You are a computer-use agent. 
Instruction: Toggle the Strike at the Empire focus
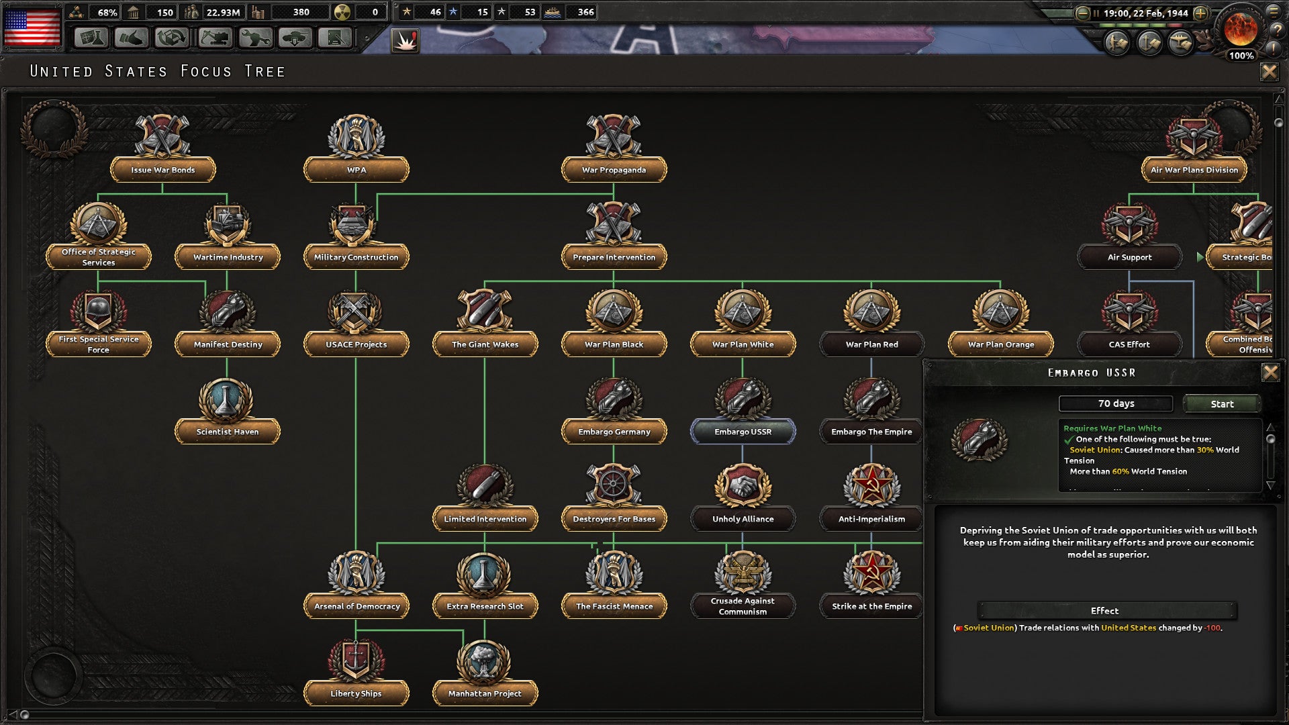click(871, 606)
